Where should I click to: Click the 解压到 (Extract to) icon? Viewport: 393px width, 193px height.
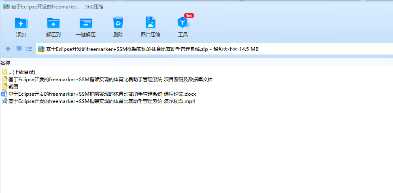(x=53, y=23)
